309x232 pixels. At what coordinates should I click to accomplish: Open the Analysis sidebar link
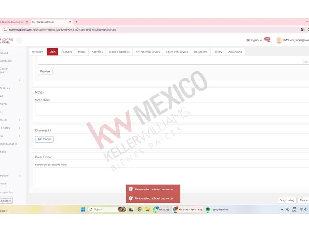coord(5,88)
